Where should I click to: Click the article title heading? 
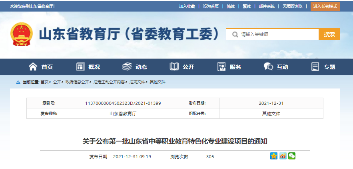175,141
